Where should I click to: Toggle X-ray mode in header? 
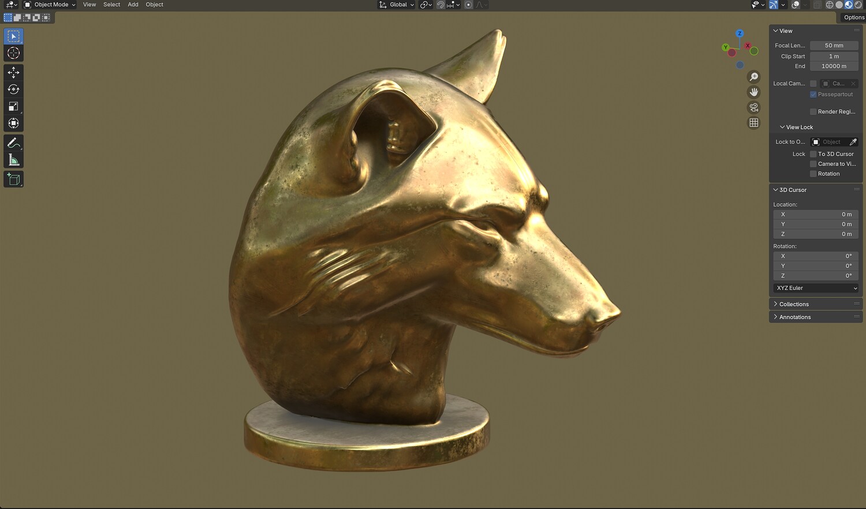coord(818,5)
